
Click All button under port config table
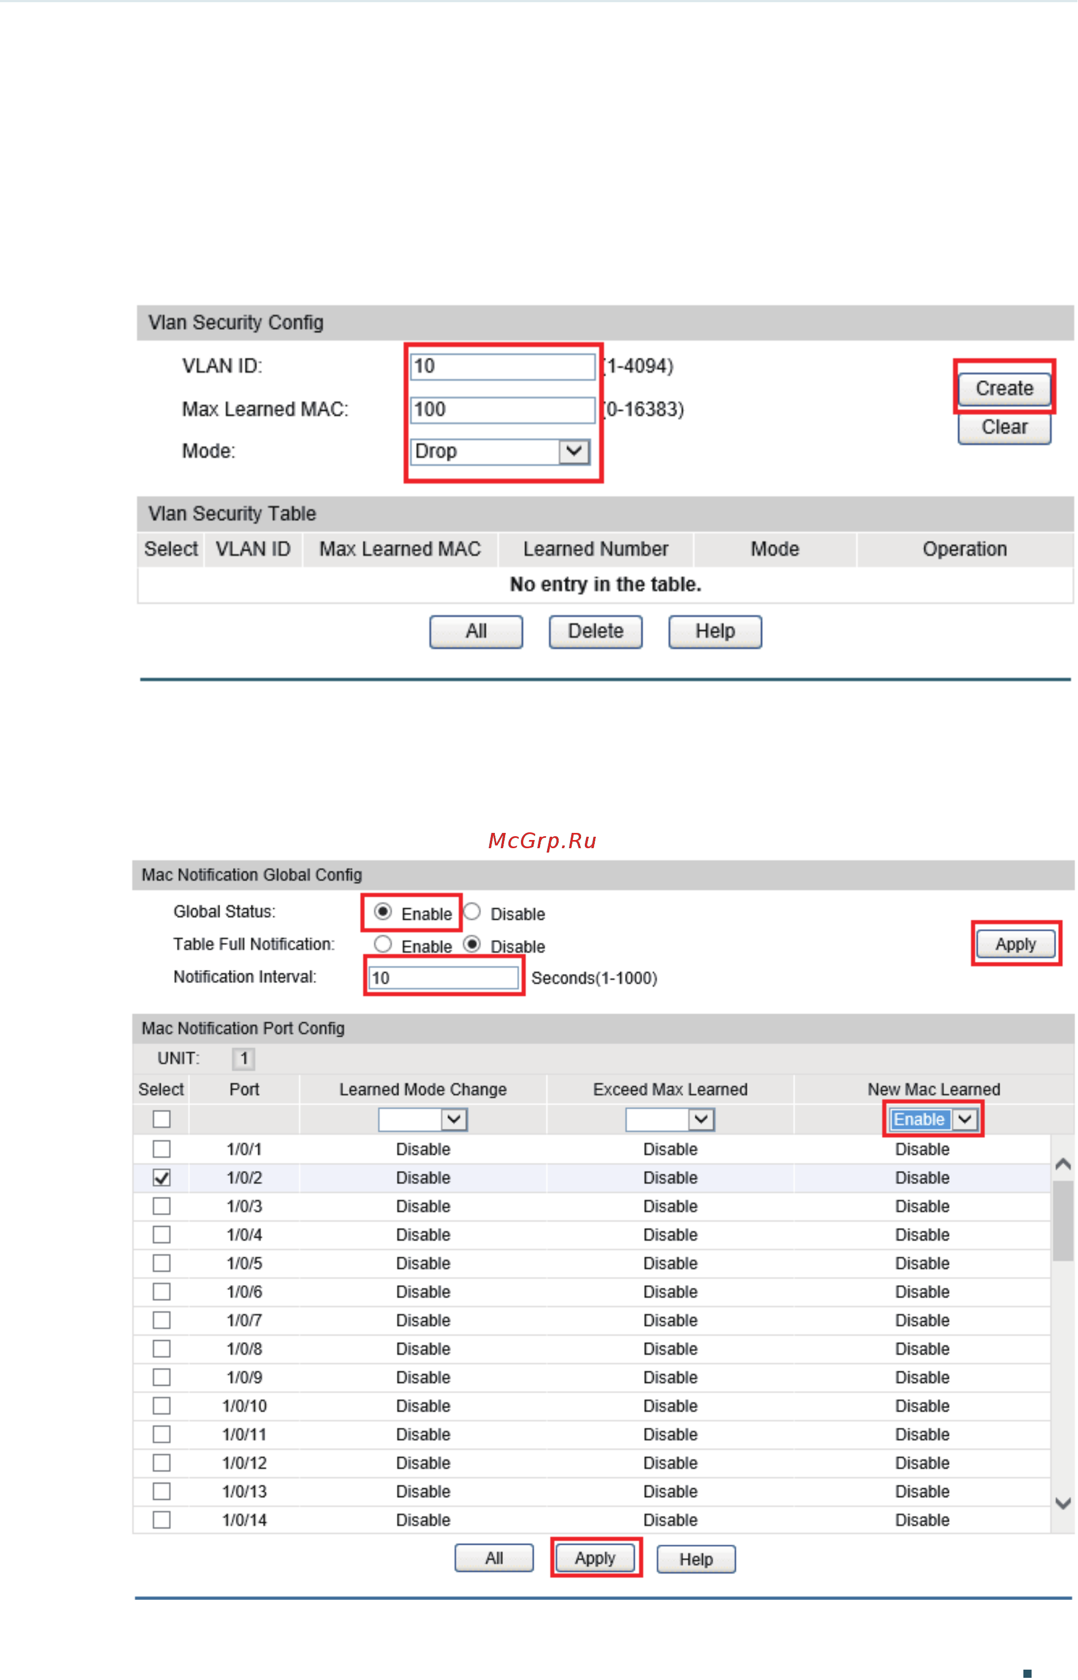pos(494,1558)
